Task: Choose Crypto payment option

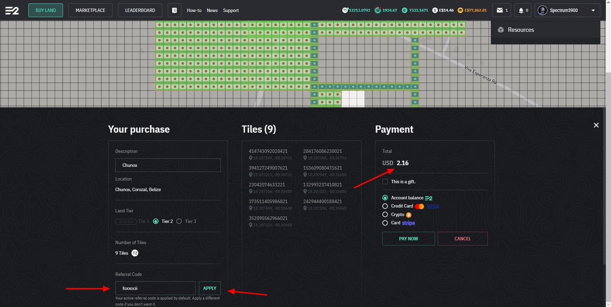Action: [x=385, y=215]
